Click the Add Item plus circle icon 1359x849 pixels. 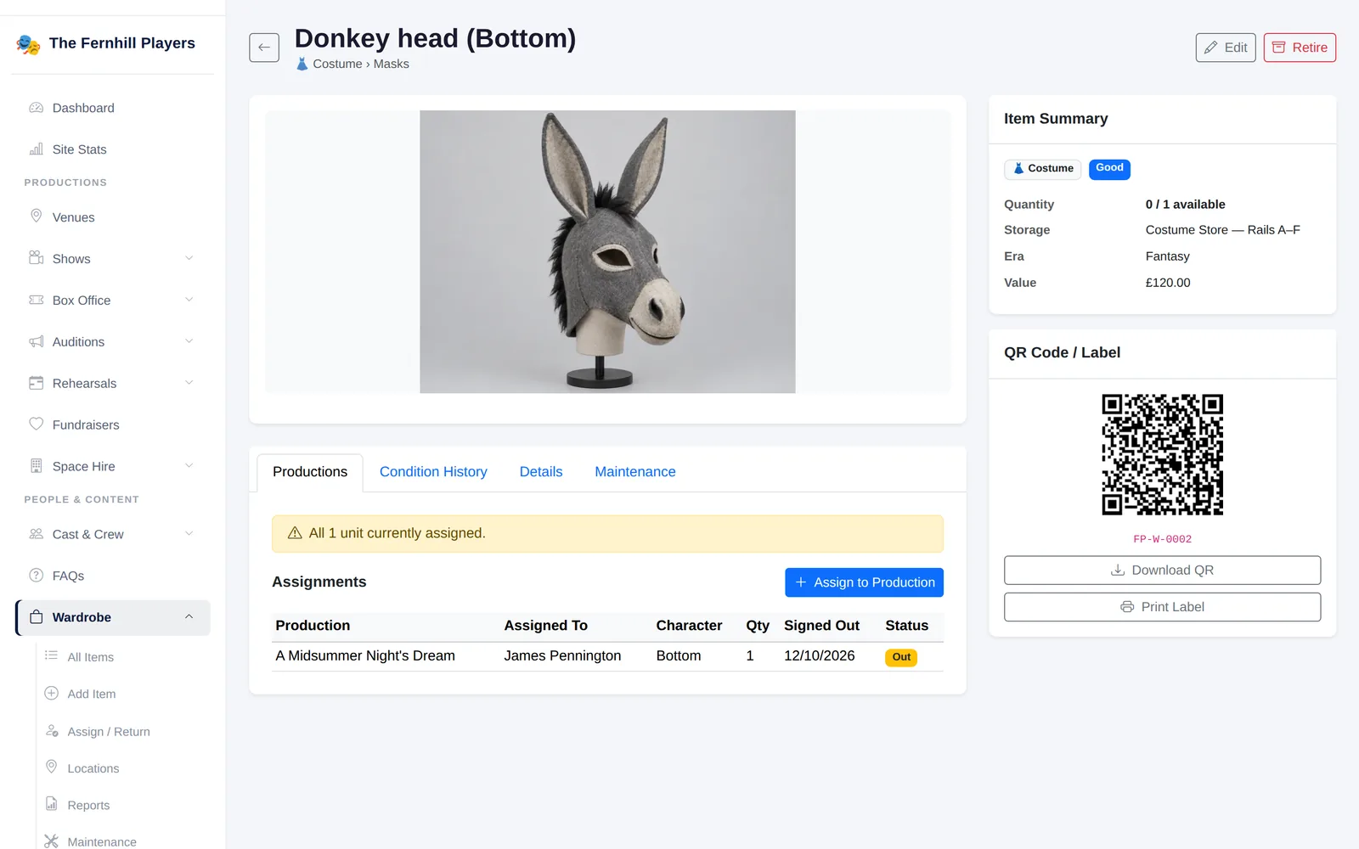[52, 693]
